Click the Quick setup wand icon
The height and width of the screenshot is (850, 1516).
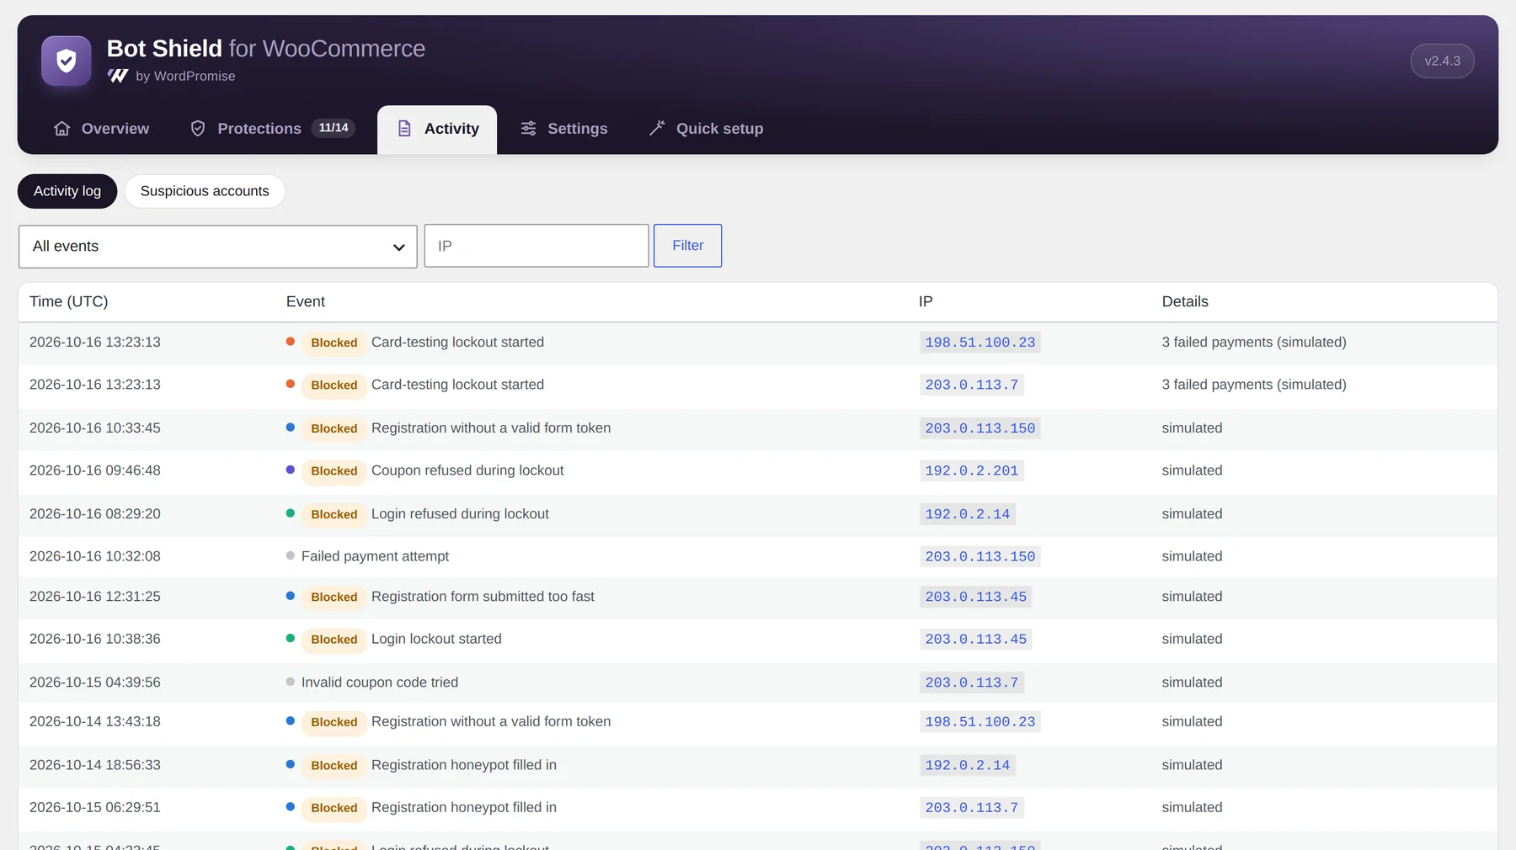[x=657, y=129]
